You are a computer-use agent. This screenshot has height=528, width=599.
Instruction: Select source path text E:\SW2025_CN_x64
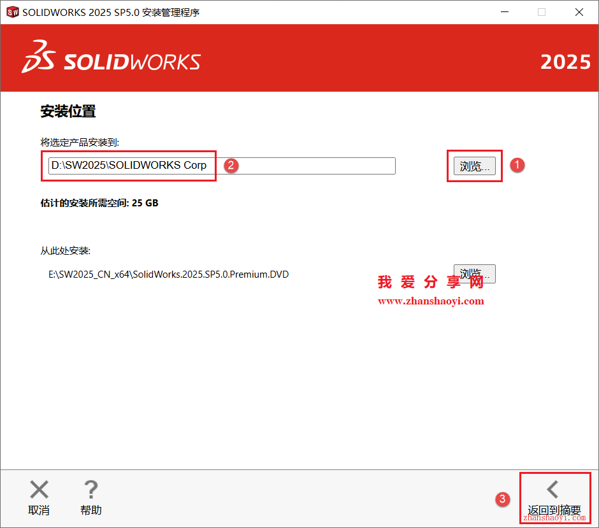coord(168,275)
